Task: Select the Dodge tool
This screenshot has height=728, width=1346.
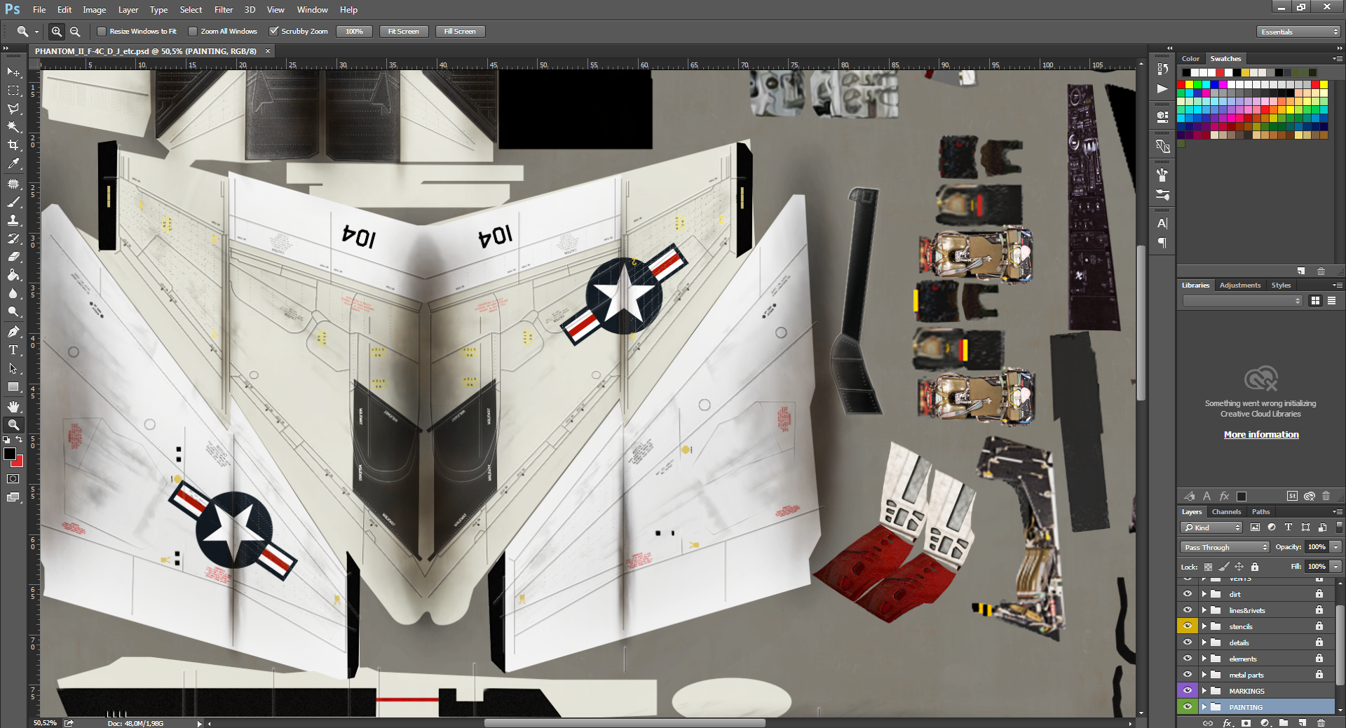Action: (x=13, y=311)
